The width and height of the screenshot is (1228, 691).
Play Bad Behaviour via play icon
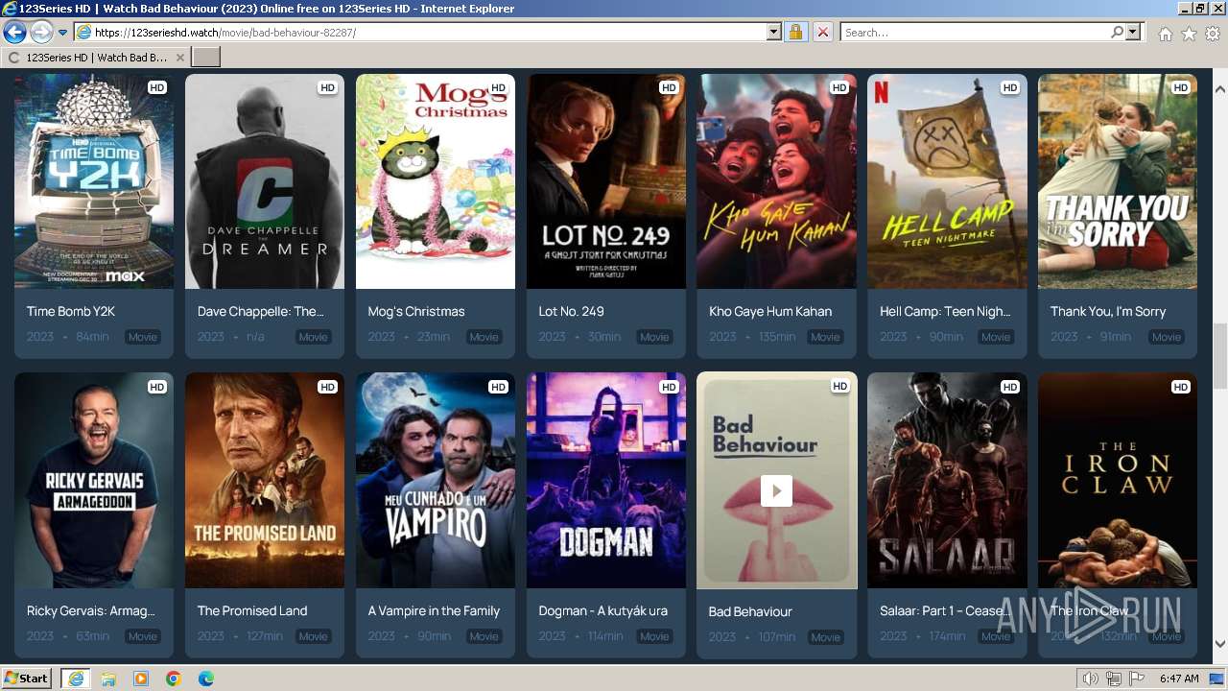point(776,491)
